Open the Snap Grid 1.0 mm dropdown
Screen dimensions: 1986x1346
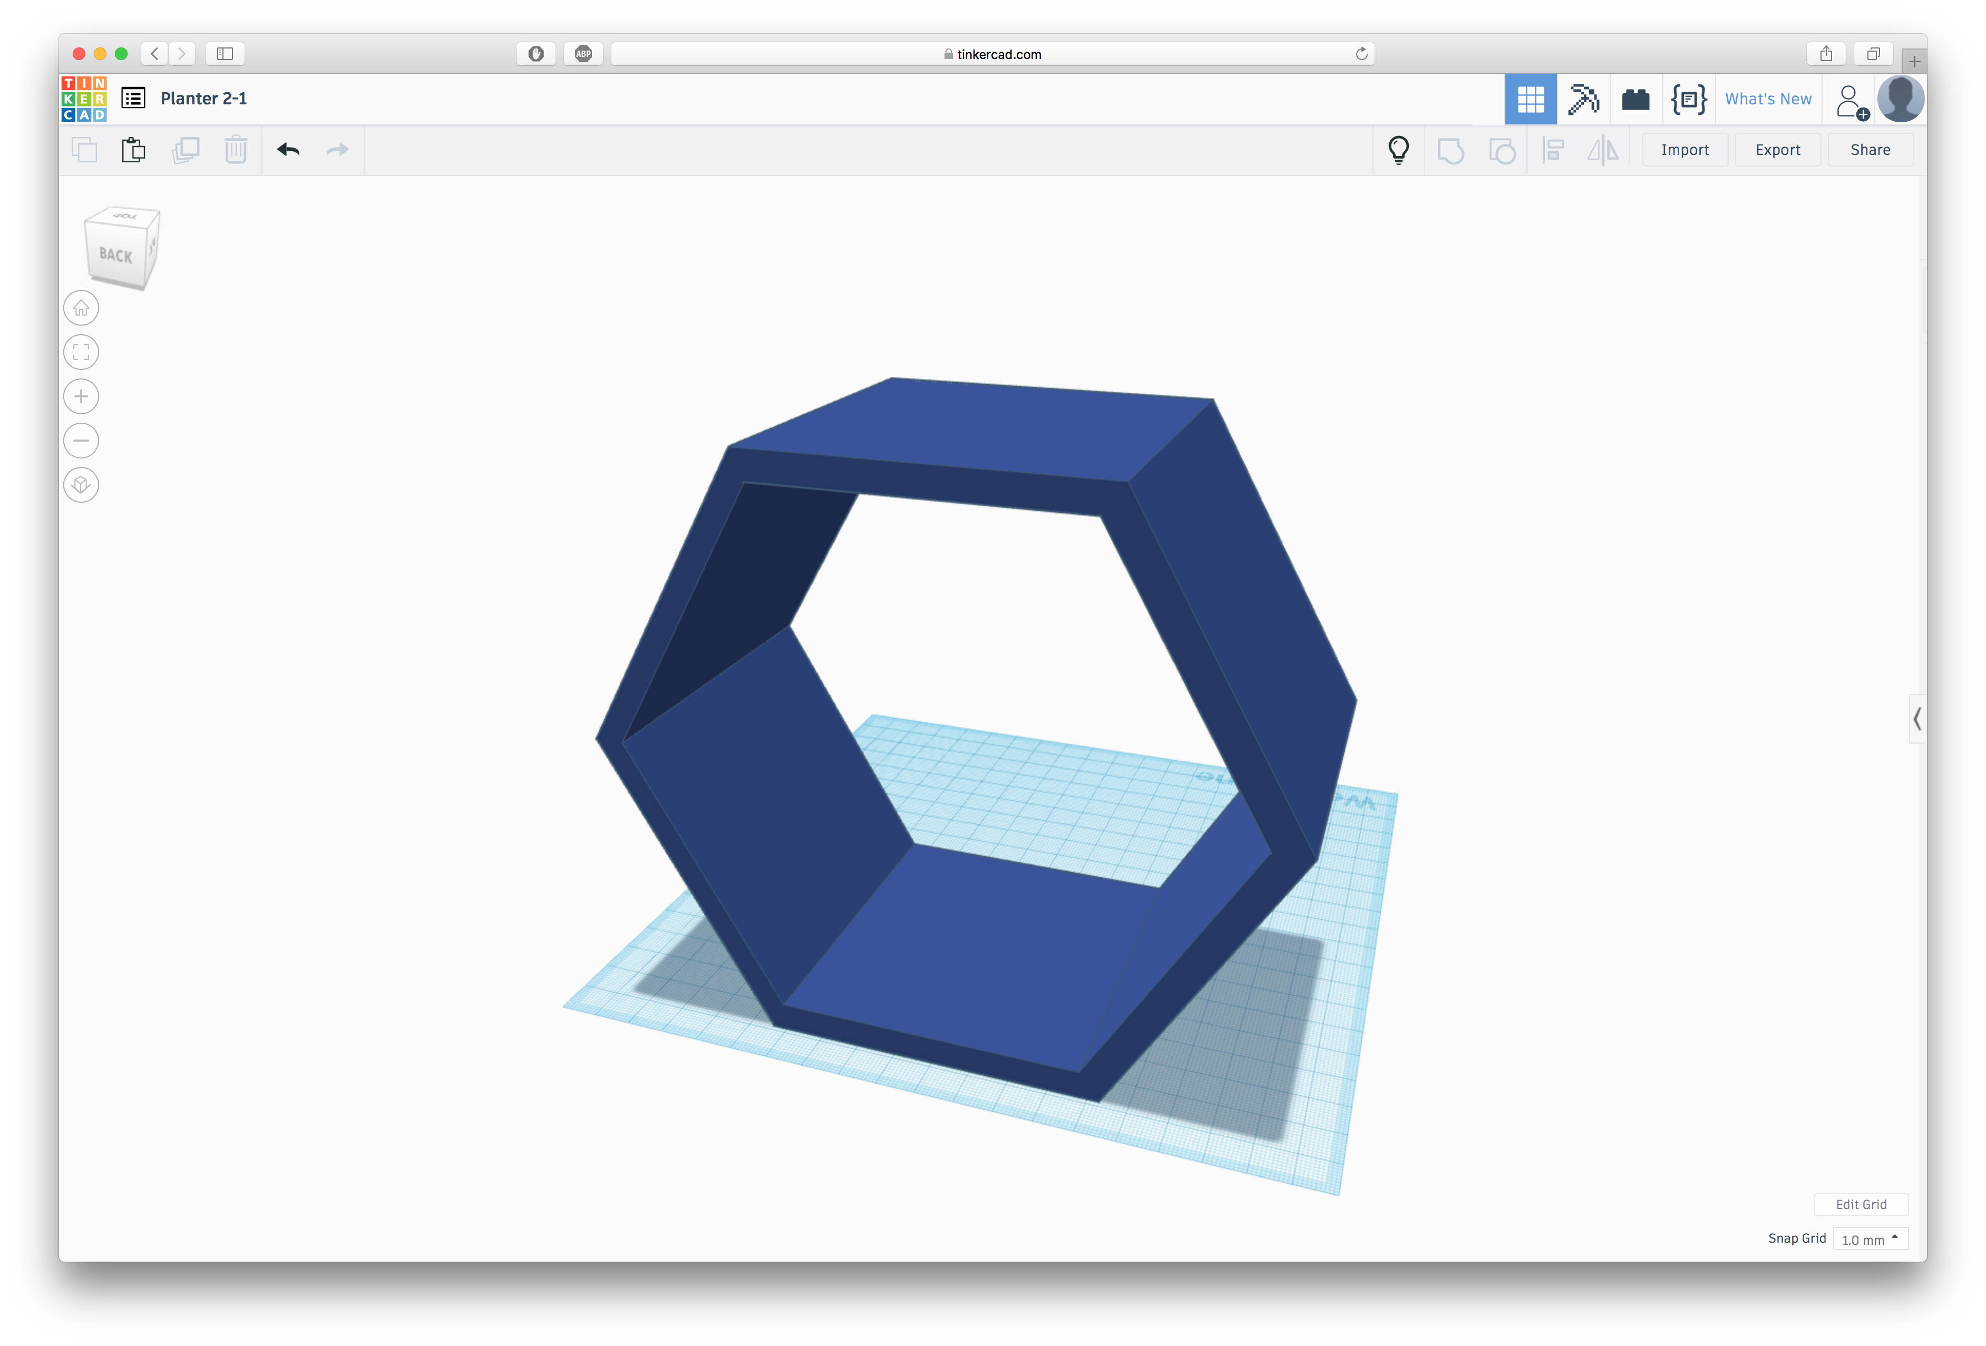pyautogui.click(x=1870, y=1239)
